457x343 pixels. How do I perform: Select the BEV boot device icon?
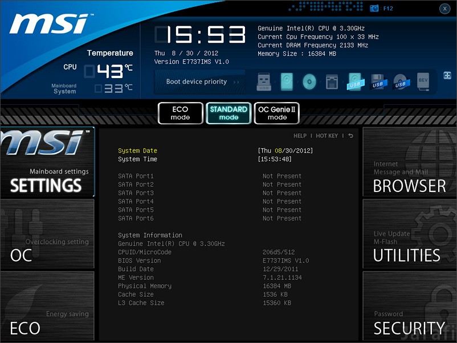(423, 82)
